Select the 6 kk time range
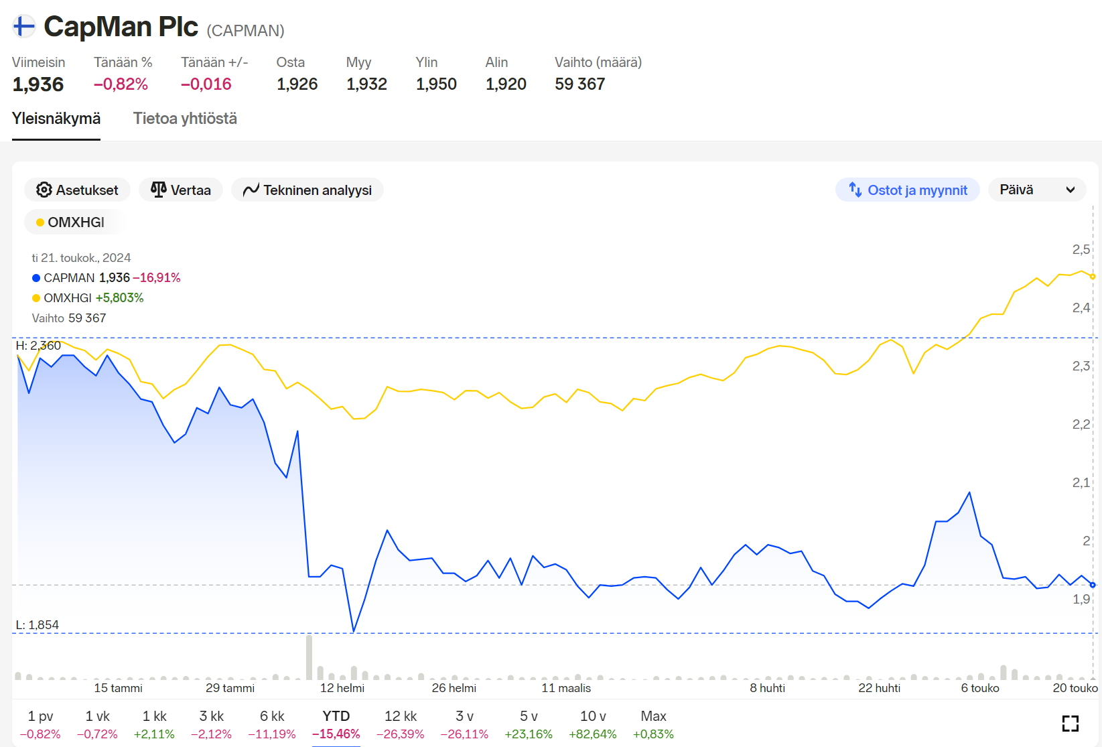 272,724
